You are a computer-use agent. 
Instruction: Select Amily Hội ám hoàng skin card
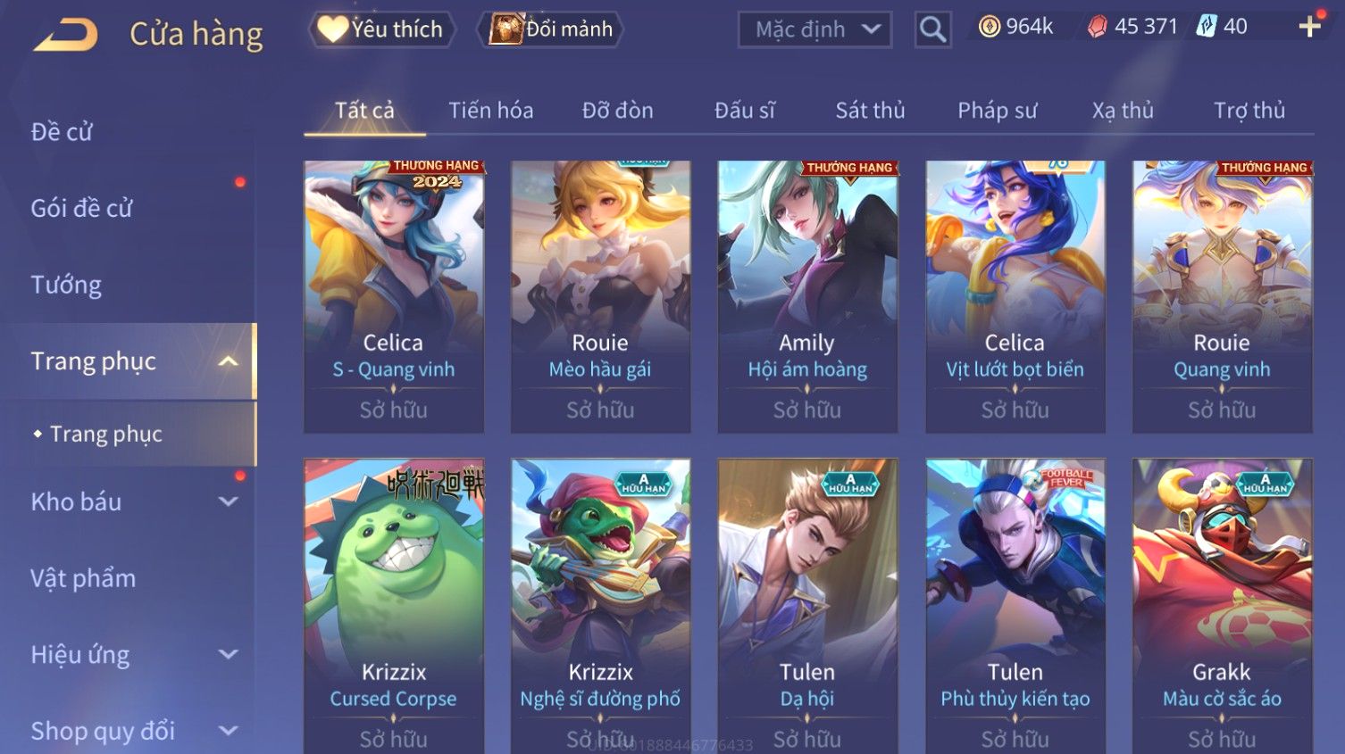pyautogui.click(x=807, y=297)
